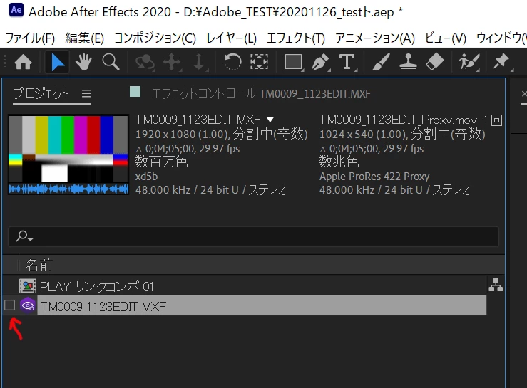This screenshot has height=388, width=527.
Task: Select the Rectangle shape tool
Action: click(293, 62)
